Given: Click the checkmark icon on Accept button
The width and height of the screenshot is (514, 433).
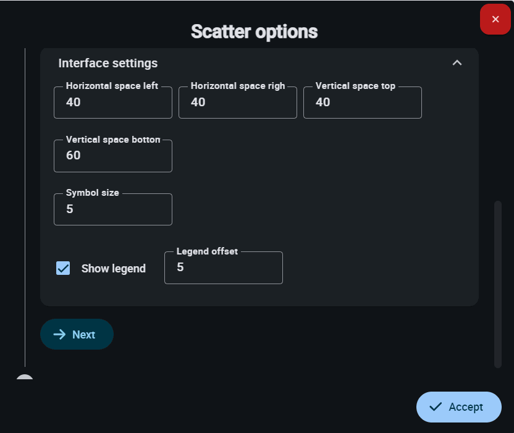Looking at the screenshot, I should 436,406.
